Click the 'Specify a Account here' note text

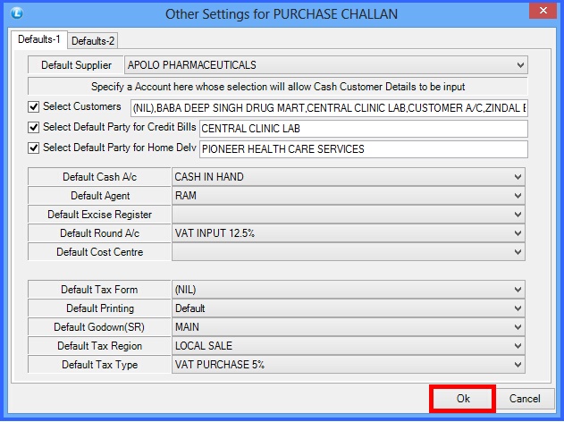pos(278,87)
